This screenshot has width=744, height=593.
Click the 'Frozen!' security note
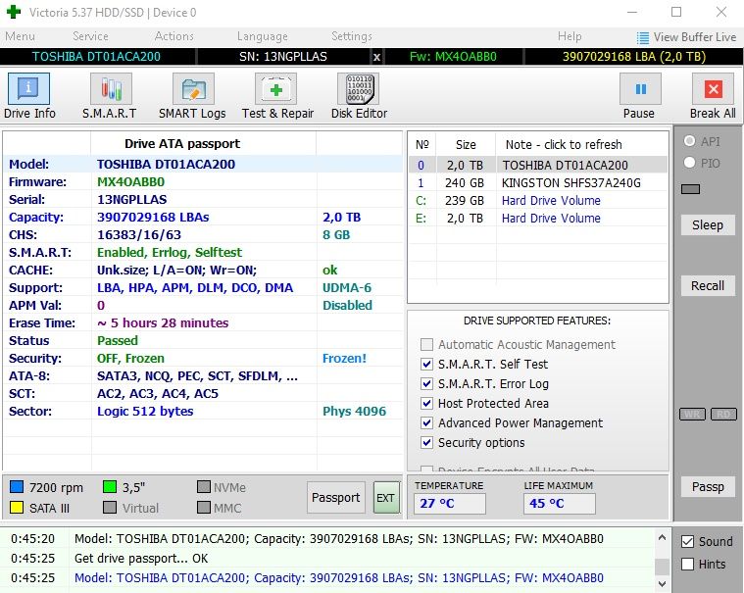click(344, 358)
